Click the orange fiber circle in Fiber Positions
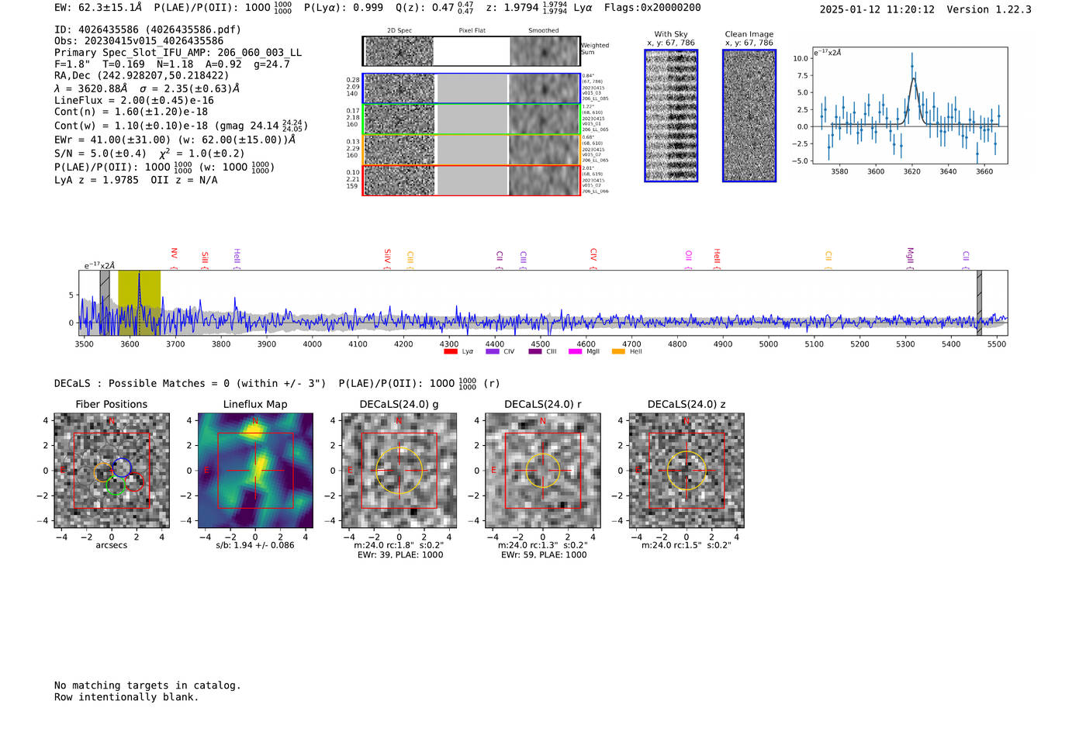1086x739 pixels. [103, 472]
